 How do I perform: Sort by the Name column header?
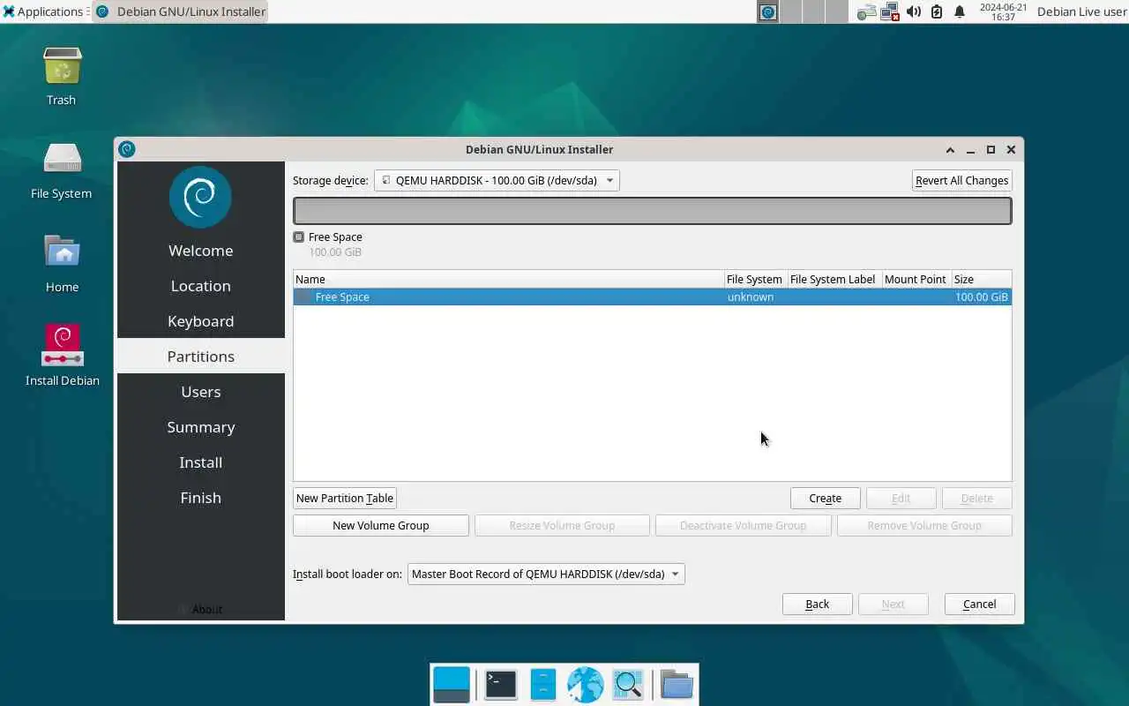509,279
